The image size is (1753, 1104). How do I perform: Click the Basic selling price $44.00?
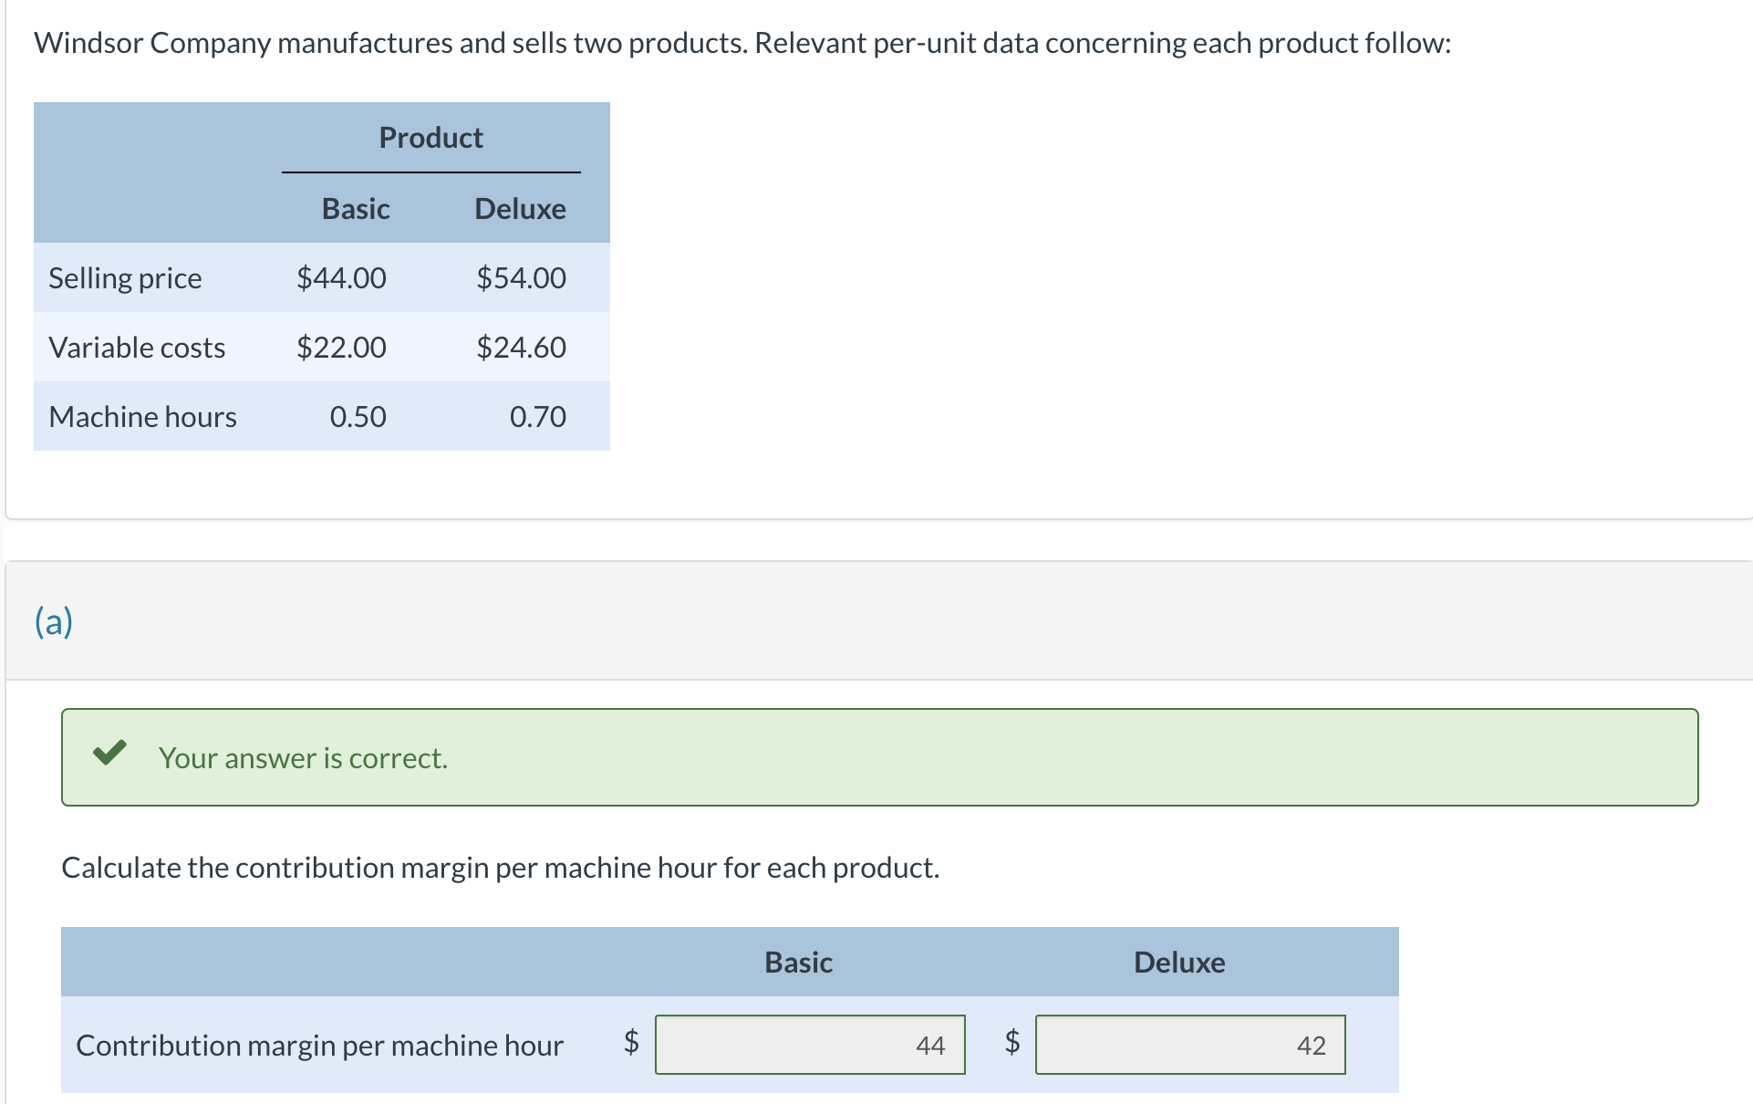[341, 277]
